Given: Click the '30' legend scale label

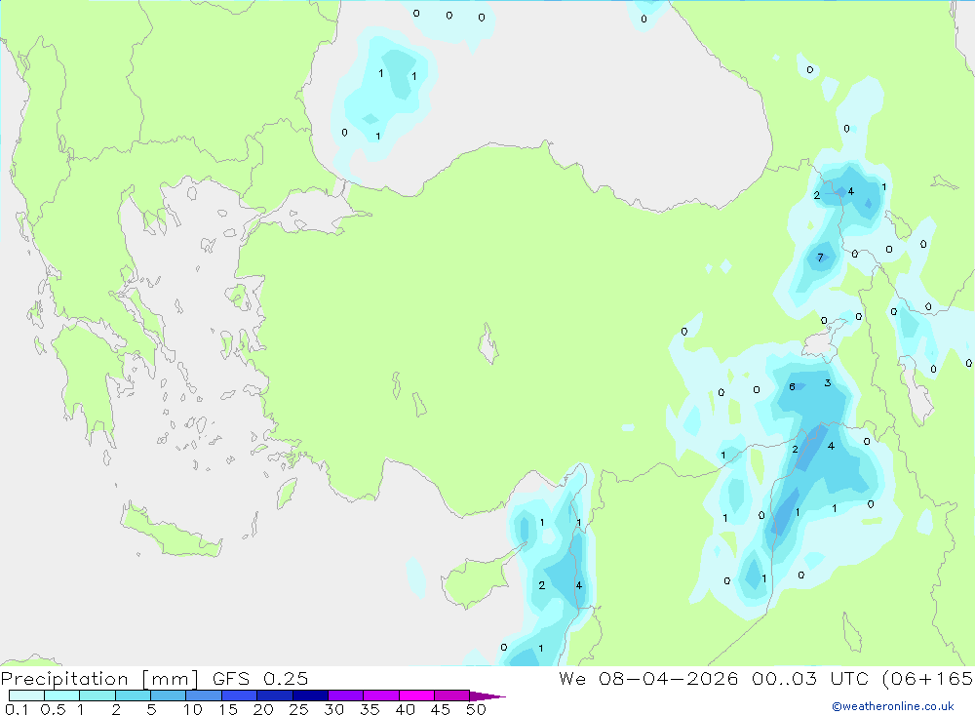Looking at the screenshot, I should [333, 709].
